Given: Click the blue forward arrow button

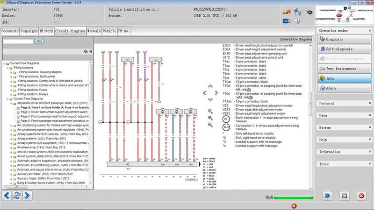Looking at the screenshot, I should (x=27, y=196).
